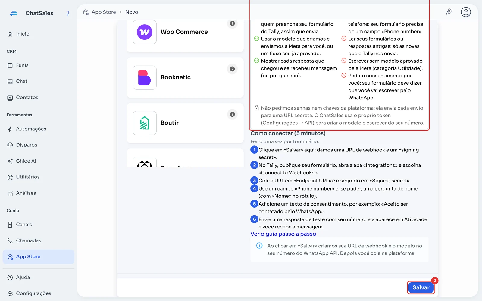Open the user profile avatar
This screenshot has width=482, height=301.
[466, 12]
